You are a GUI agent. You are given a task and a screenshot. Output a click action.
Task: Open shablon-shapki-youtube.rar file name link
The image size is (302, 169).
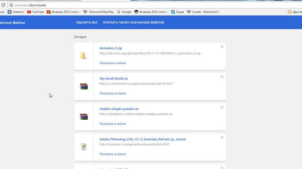click(119, 109)
